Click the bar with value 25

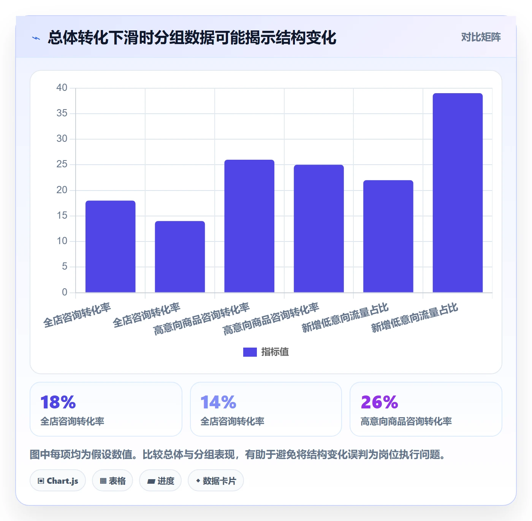click(x=319, y=229)
